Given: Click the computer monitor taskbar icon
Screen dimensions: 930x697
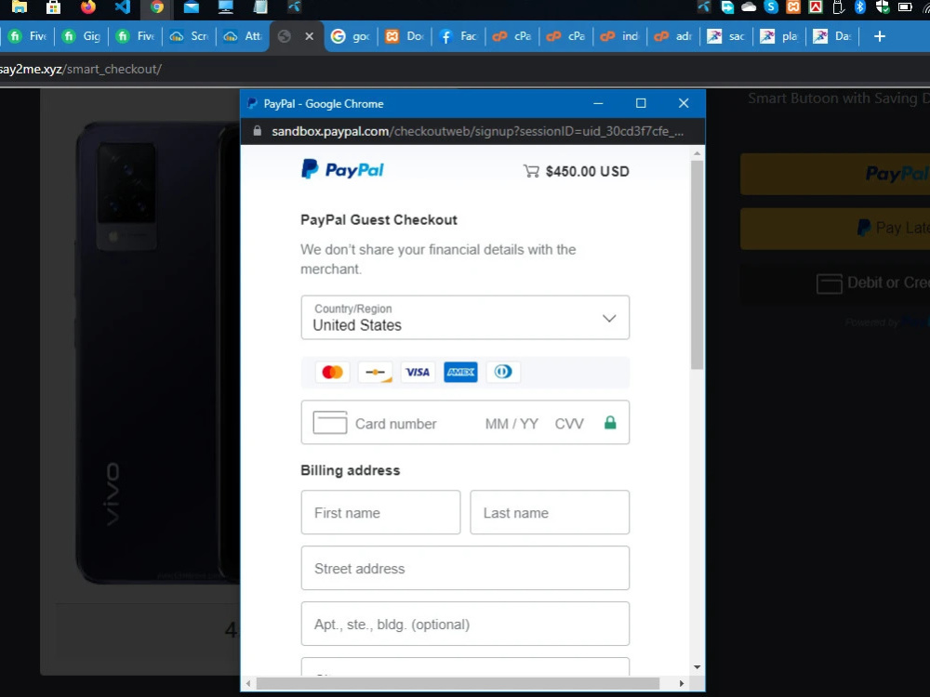Looking at the screenshot, I should (225, 7).
